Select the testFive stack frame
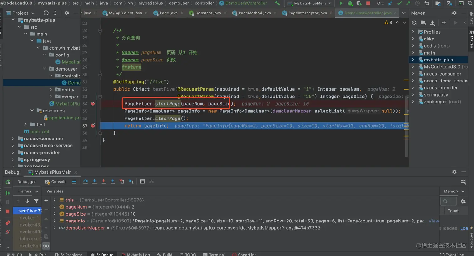The width and height of the screenshot is (474, 256). [x=28, y=211]
